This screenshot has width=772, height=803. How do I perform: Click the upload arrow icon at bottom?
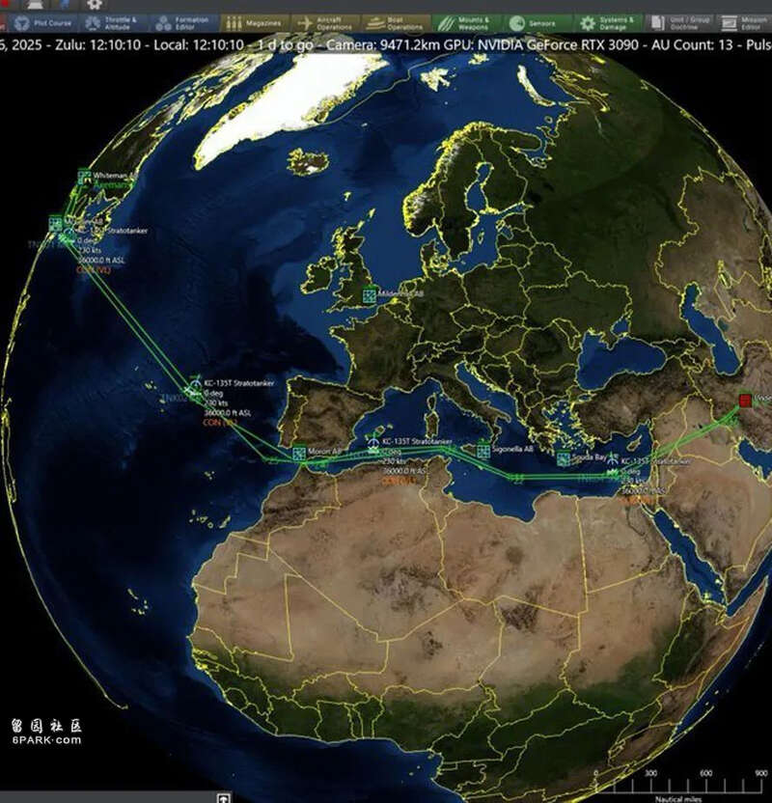point(223,798)
